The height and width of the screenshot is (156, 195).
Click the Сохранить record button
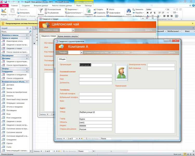pyautogui.click(x=99, y=13)
